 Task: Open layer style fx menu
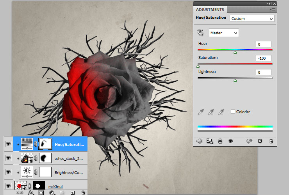(30, 192)
